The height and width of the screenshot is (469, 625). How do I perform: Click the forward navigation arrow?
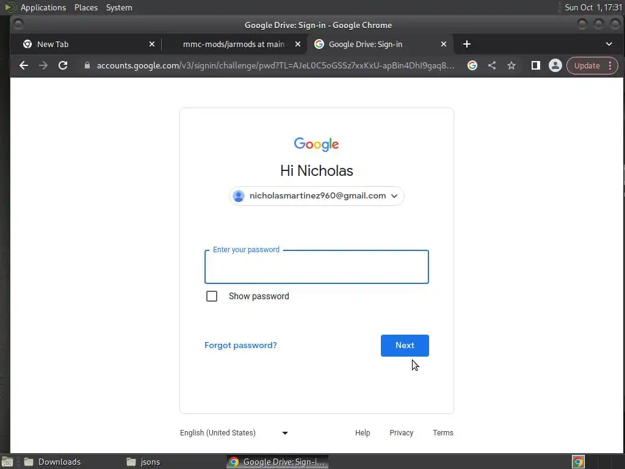(43, 66)
